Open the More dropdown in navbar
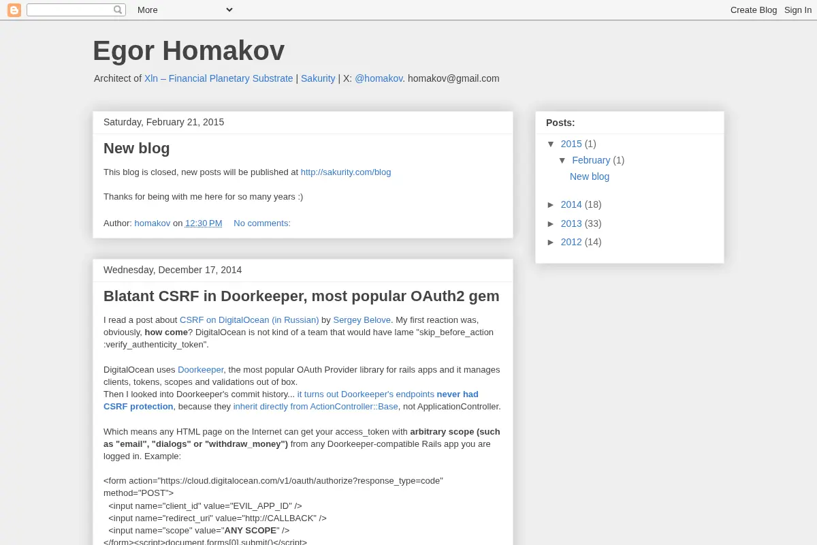817x545 pixels. click(185, 10)
